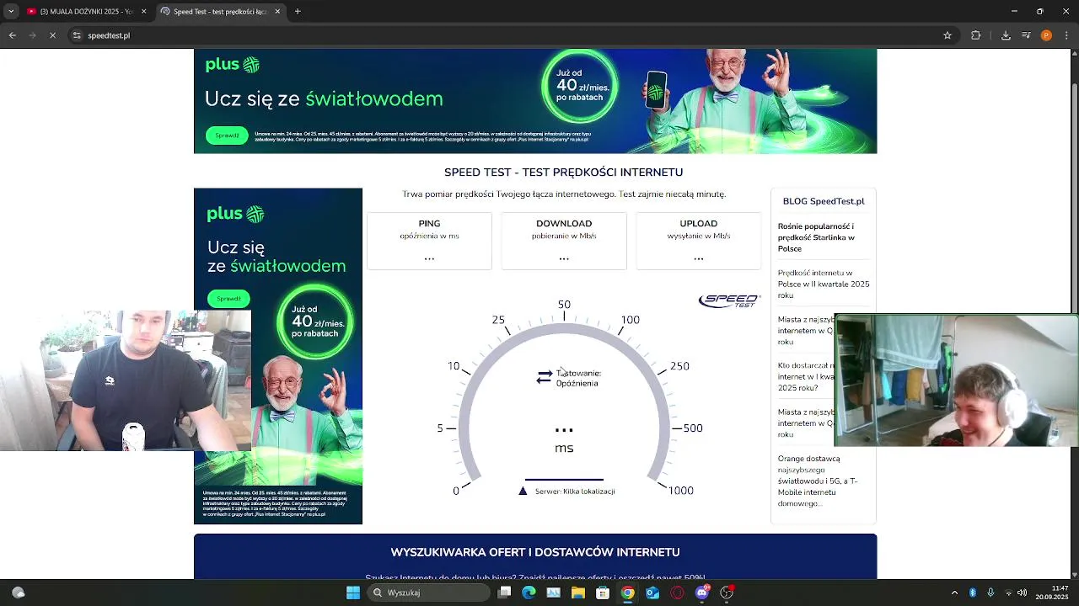The height and width of the screenshot is (606, 1079).
Task: Click the WYSZUKIWARKA OFERT heading
Action: click(535, 552)
